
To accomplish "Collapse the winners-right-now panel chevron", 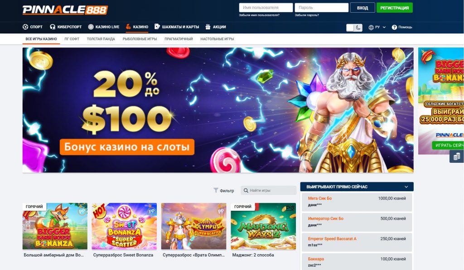I will pos(406,187).
